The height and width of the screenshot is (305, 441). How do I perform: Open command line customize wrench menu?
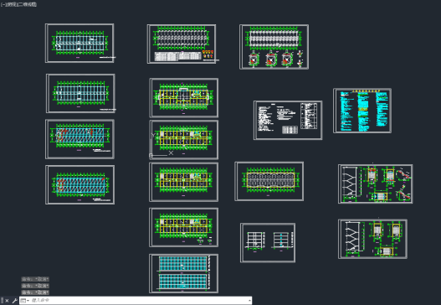pos(14,301)
